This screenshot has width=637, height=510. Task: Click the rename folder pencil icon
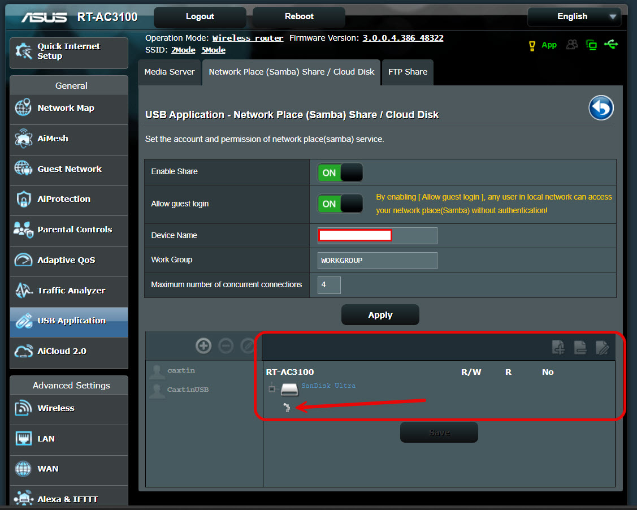pyautogui.click(x=603, y=348)
